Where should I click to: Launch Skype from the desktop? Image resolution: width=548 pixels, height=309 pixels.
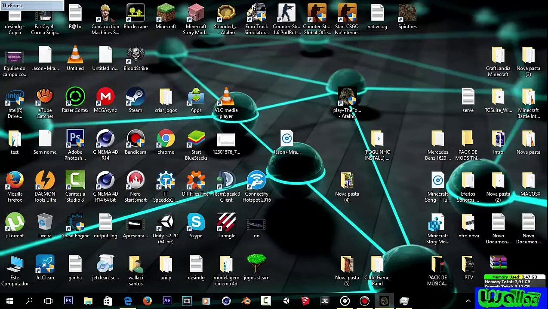coord(196,226)
